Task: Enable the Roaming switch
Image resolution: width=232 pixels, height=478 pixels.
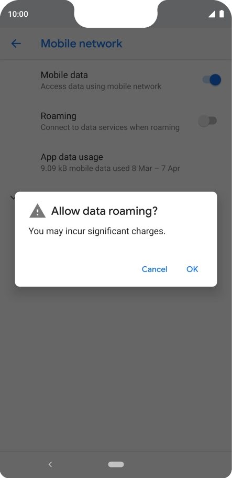Action: [207, 121]
